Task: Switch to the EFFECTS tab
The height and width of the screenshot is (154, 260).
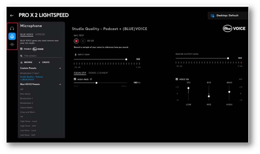Action: click(x=40, y=34)
